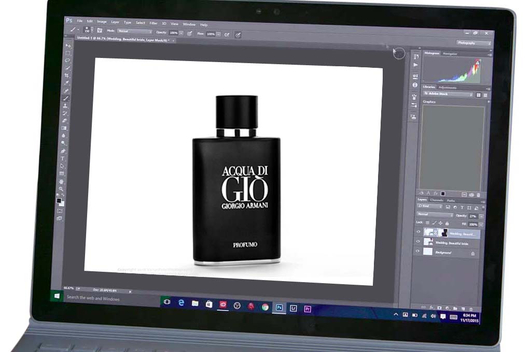Select the Eyedropper tool
Screen dimensions: 531x352
click(x=66, y=83)
